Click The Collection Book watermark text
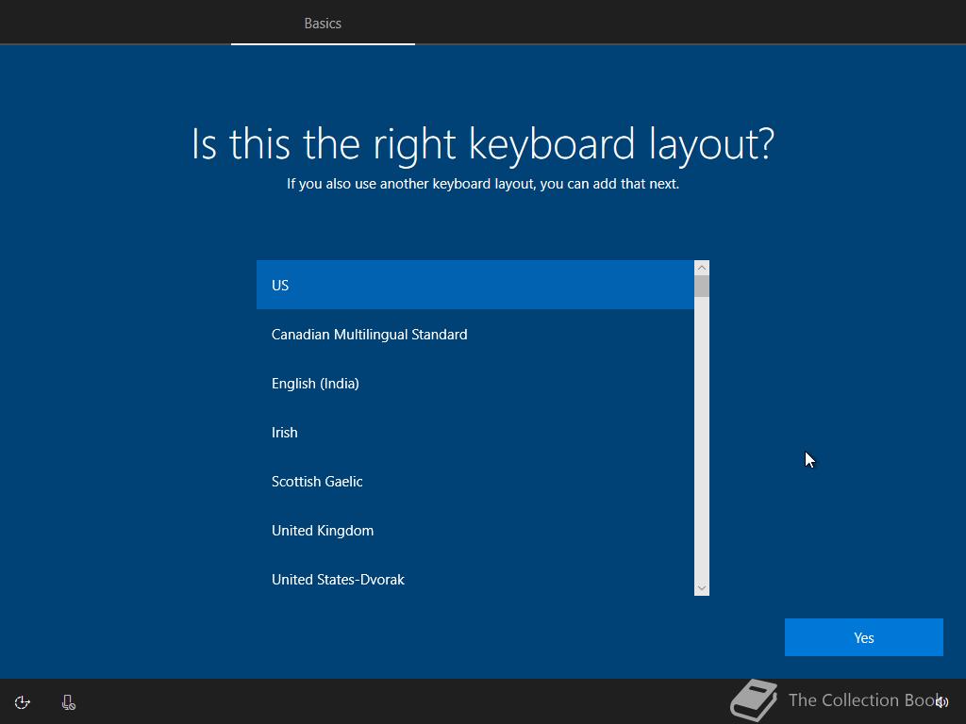The image size is (966, 724). 865,700
